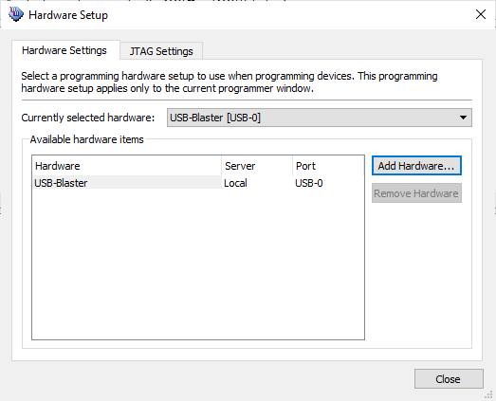Click the greyed Remove Hardware button
The height and width of the screenshot is (401, 496).
click(x=416, y=193)
